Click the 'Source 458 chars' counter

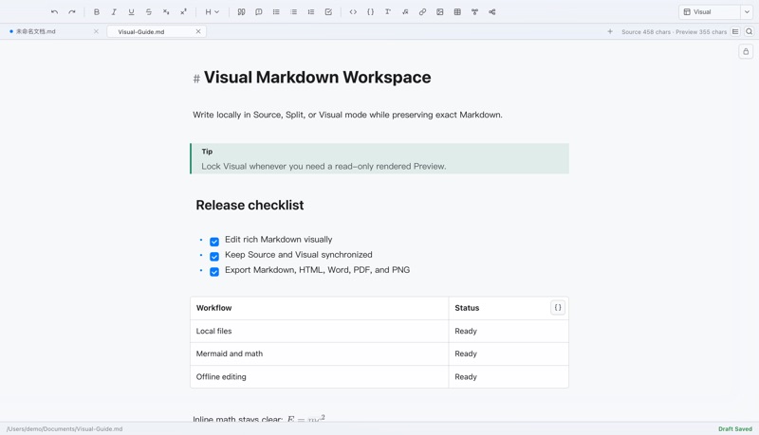click(x=646, y=32)
